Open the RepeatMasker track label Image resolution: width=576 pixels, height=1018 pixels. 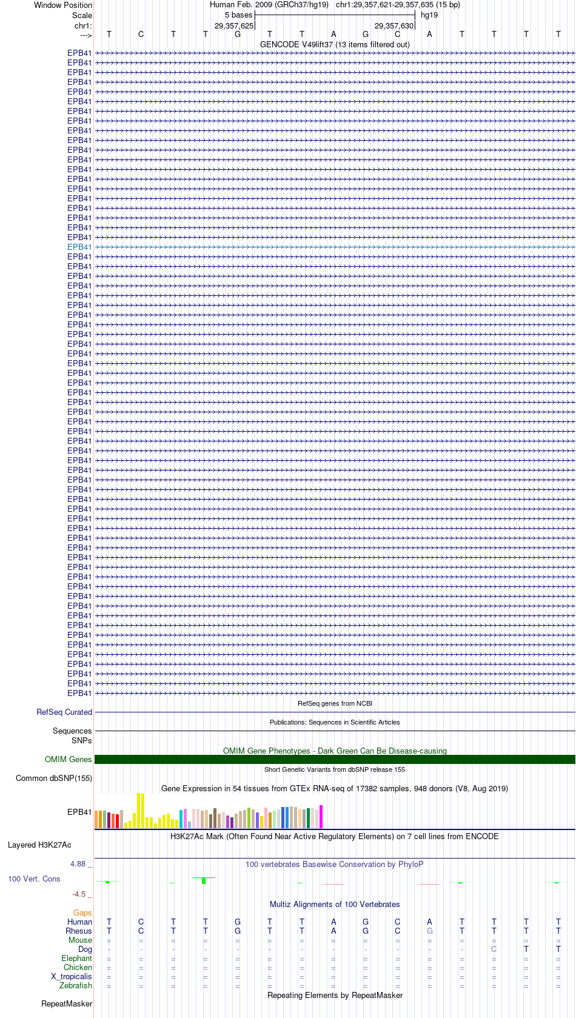tap(67, 1003)
